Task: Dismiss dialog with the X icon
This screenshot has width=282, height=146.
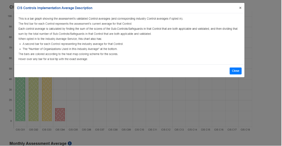Action: [x=240, y=8]
